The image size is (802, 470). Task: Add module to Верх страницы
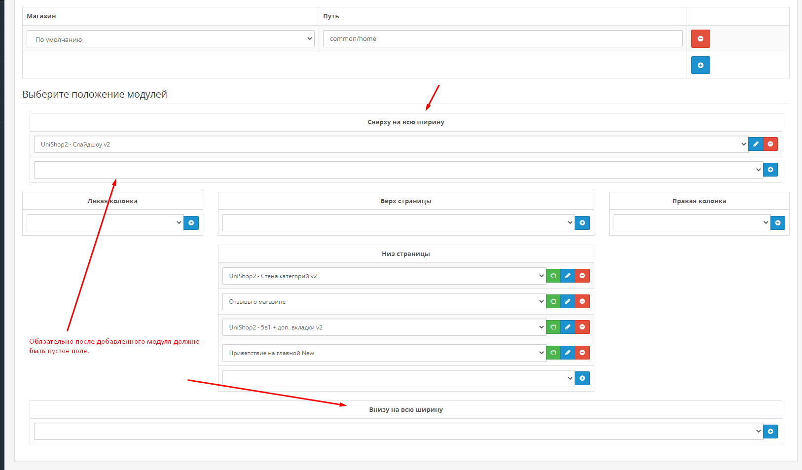tap(582, 223)
